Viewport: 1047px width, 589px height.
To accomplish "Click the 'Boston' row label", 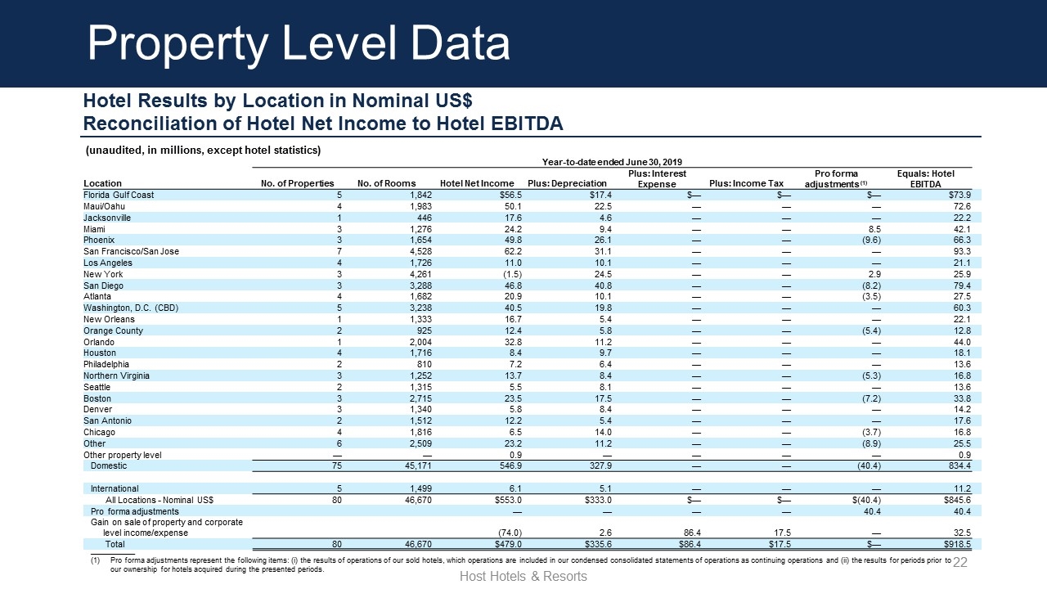I will tap(97, 398).
